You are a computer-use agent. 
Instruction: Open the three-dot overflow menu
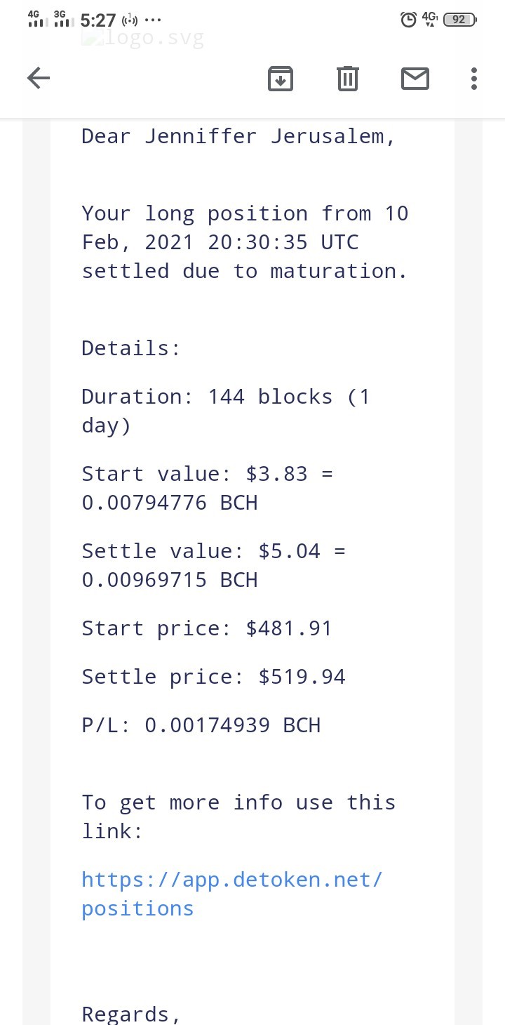474,79
